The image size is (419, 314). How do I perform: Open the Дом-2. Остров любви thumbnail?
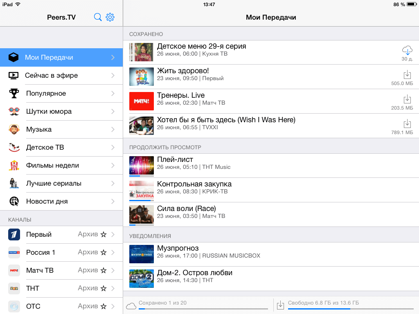(142, 278)
